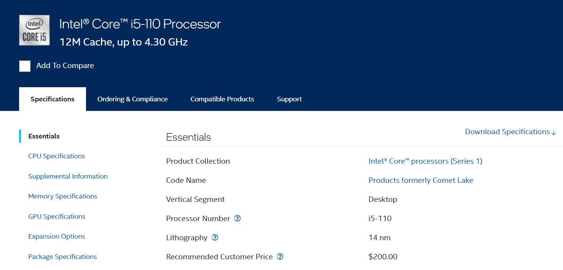Click the download arrow next to Download Specifications
The width and height of the screenshot is (563, 270).
[554, 132]
